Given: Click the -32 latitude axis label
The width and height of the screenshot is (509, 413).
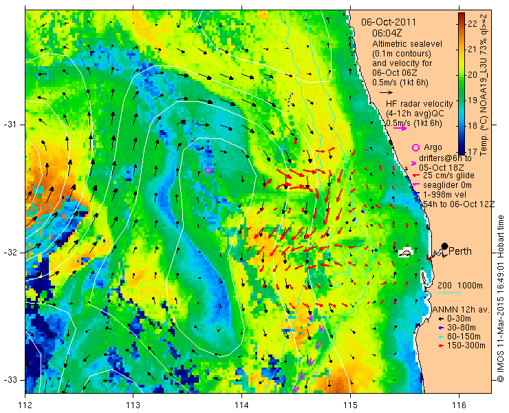Looking at the screenshot, I should [9, 253].
